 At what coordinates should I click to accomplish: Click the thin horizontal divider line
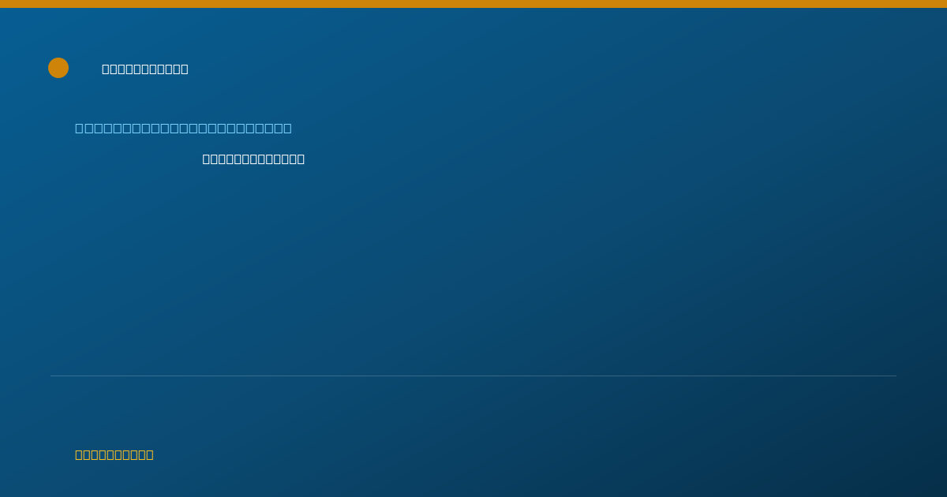coord(473,376)
